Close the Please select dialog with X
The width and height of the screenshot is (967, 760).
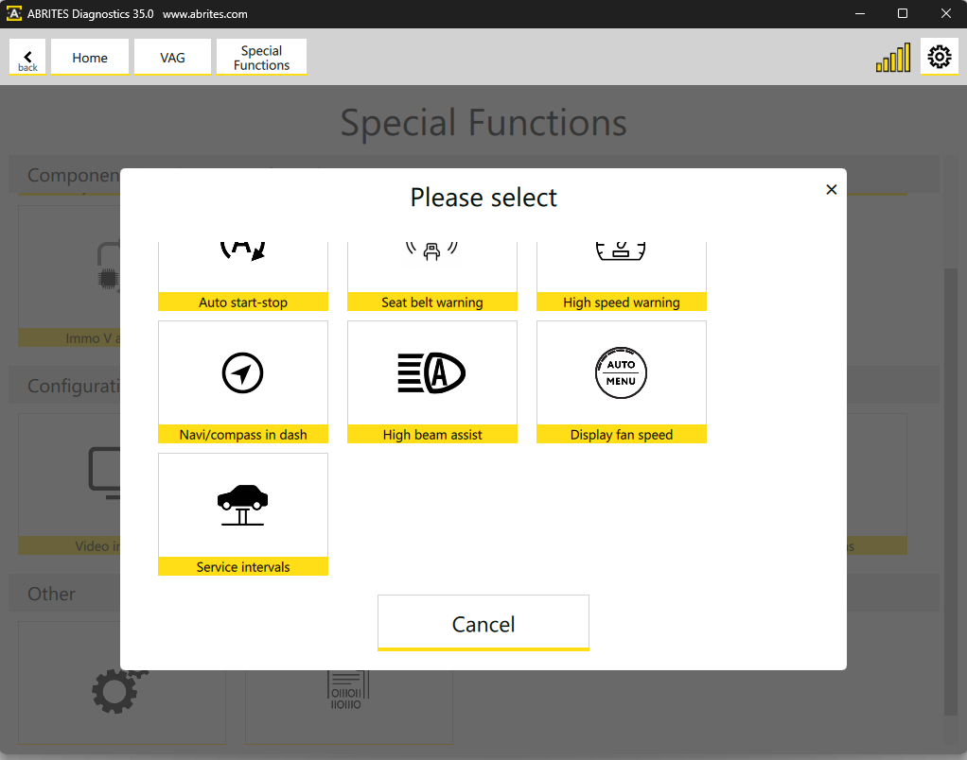coord(832,190)
